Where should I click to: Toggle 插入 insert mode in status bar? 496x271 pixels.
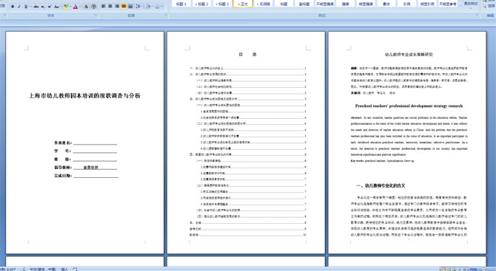[x=64, y=269]
